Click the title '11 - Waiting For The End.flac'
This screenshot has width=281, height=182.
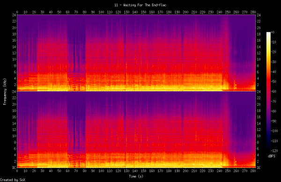140,5
